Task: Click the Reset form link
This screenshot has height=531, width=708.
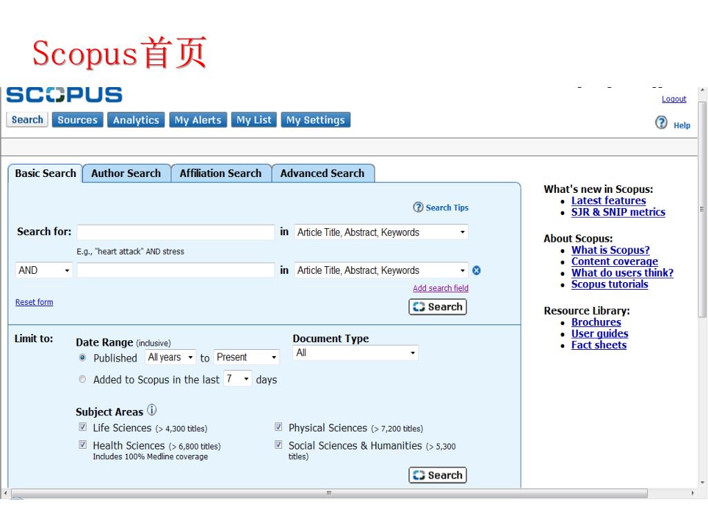Action: [x=34, y=302]
